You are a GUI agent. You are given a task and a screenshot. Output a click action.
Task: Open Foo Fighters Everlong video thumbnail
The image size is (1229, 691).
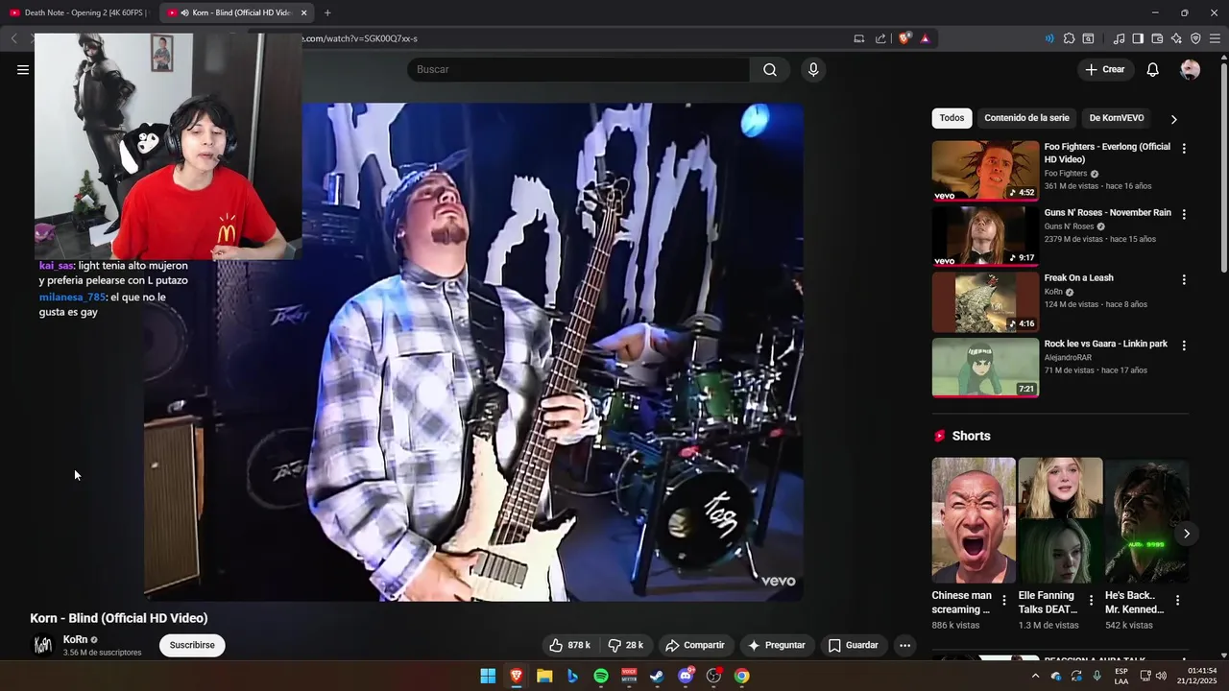click(x=985, y=171)
